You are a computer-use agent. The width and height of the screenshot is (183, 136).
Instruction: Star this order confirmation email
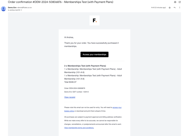(170, 8)
